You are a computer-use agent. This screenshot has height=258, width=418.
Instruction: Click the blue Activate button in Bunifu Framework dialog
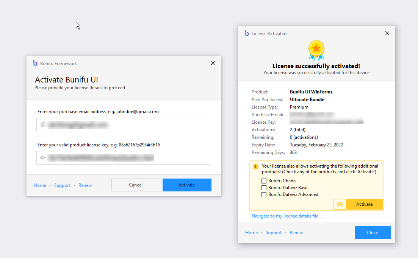187,185
